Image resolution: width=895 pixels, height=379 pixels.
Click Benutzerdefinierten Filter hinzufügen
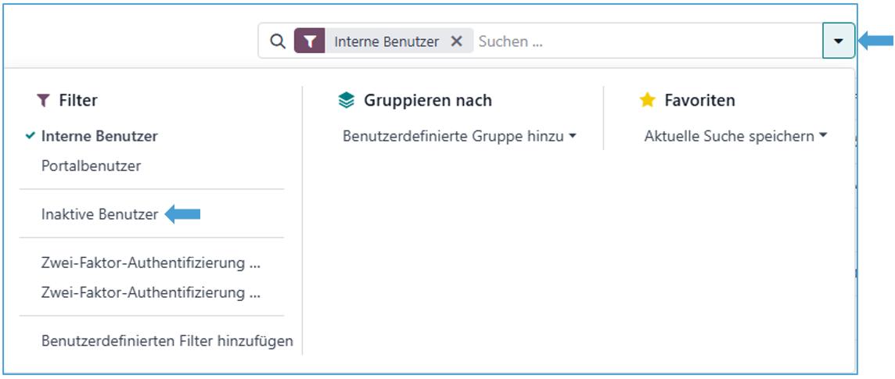(167, 341)
